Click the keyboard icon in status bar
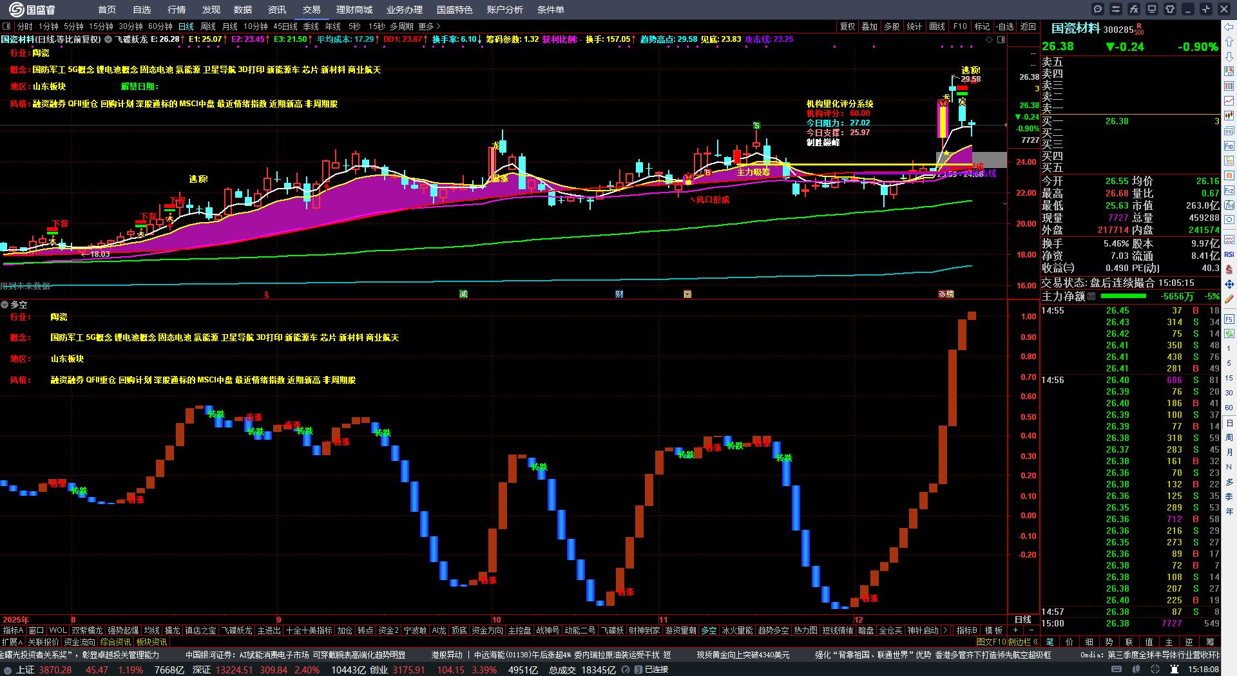The image size is (1237, 676). click(x=1117, y=670)
